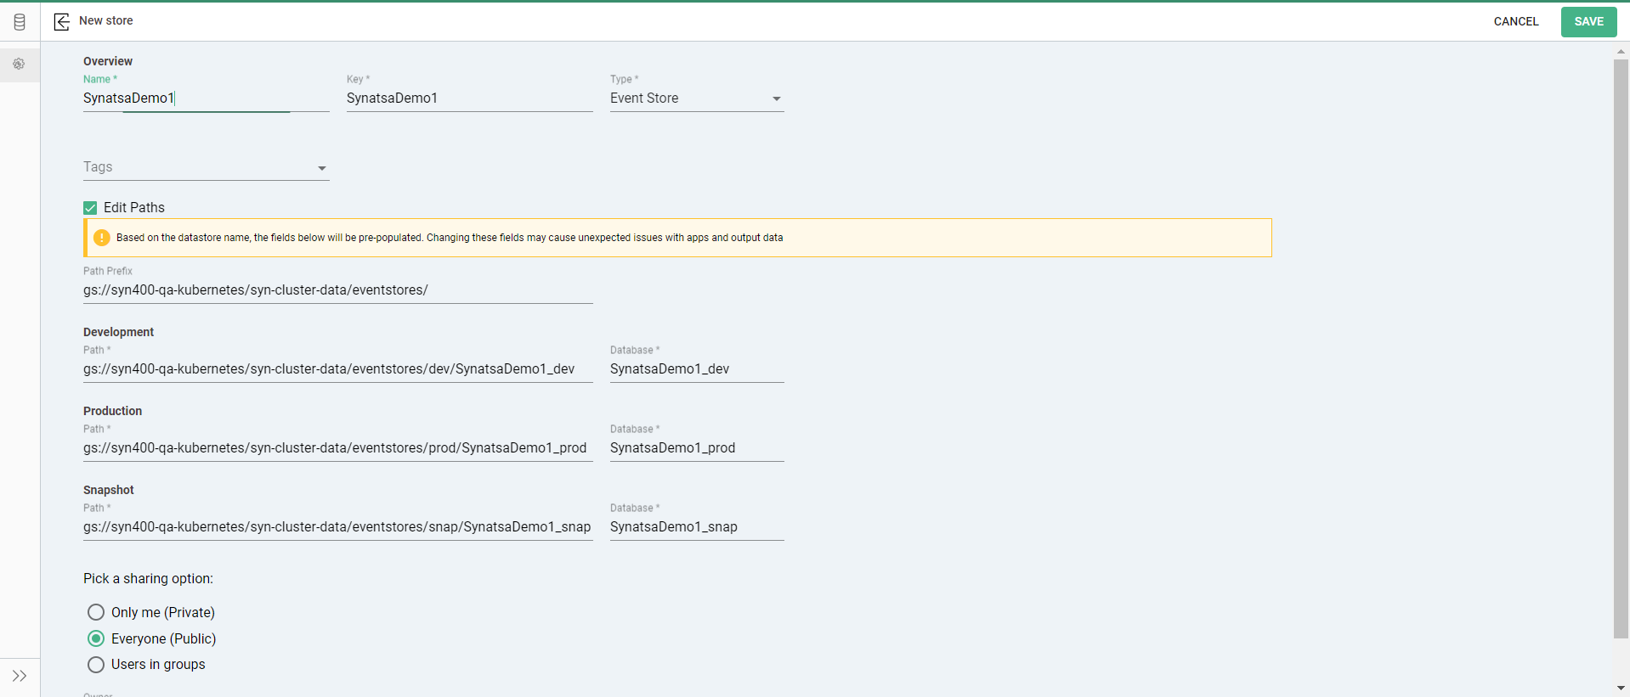Click the settings gear icon in the sidebar
This screenshot has width=1630, height=697.
coord(19,64)
